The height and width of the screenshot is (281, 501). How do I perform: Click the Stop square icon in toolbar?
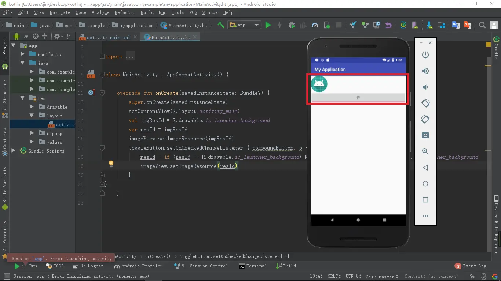coord(339,25)
